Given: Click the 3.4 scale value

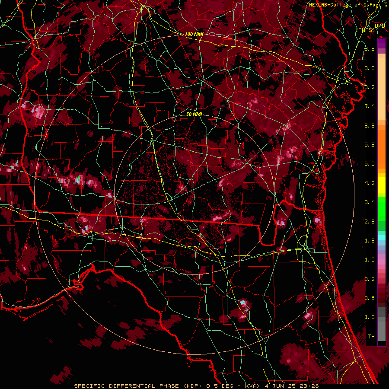Looking at the screenshot, I should pos(370,202).
